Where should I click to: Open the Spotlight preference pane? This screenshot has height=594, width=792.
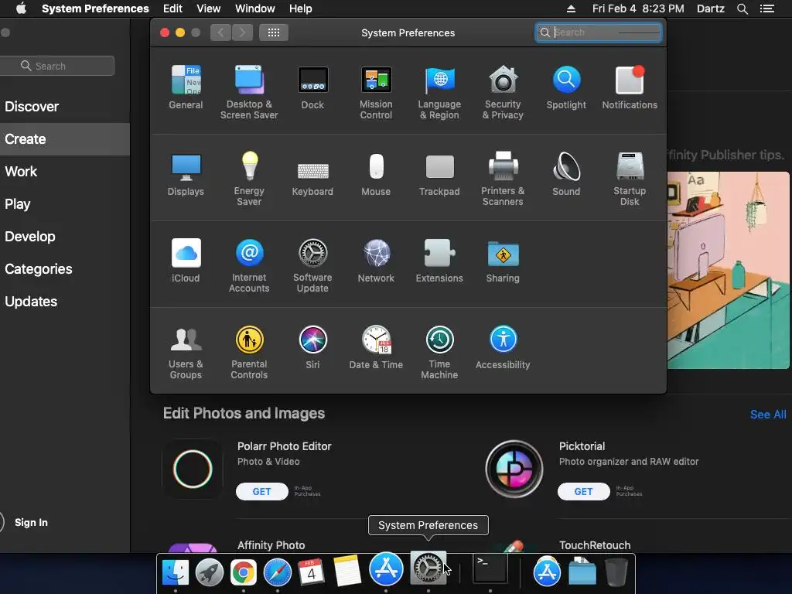pyautogui.click(x=566, y=87)
